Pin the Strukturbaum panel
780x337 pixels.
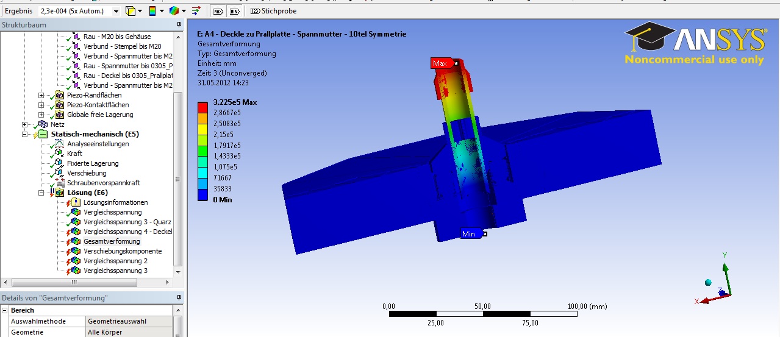point(179,25)
